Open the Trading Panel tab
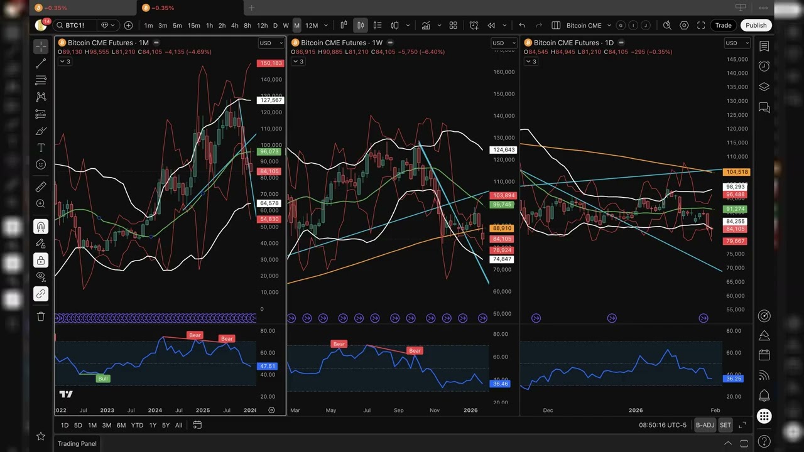The height and width of the screenshot is (452, 804). [x=77, y=444]
